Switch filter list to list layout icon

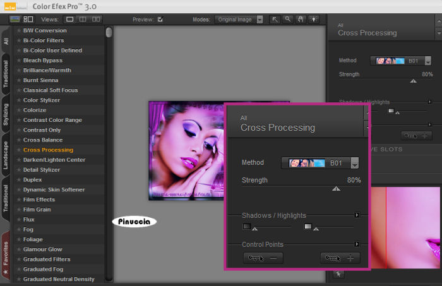[x=28, y=19]
